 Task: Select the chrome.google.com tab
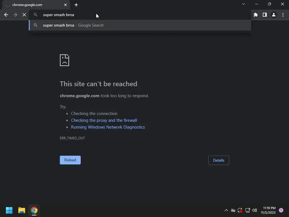coord(36,5)
